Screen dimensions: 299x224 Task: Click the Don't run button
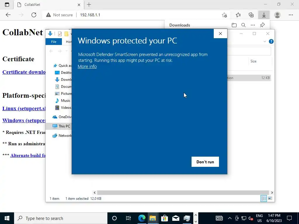pyautogui.click(x=205, y=162)
